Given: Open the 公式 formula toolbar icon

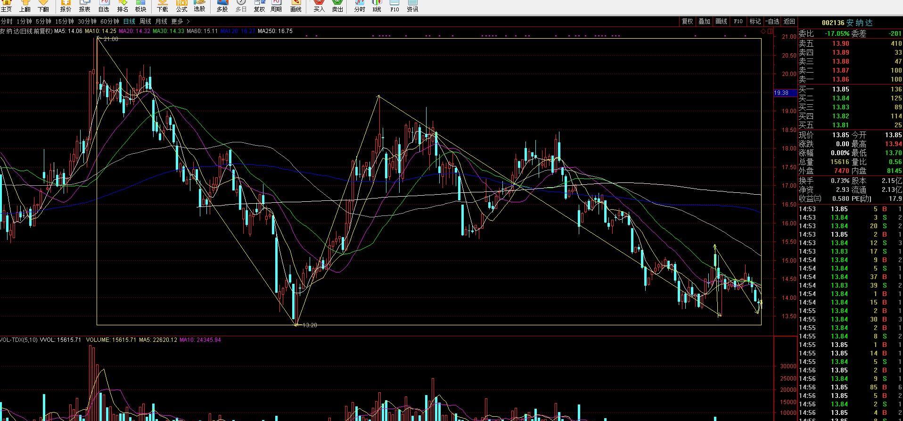Looking at the screenshot, I should 181,6.
